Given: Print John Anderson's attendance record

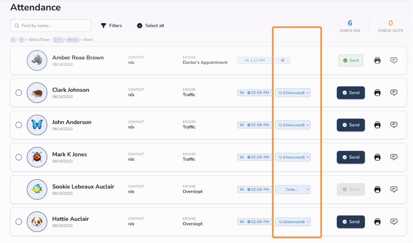Looking at the screenshot, I should tap(377, 125).
